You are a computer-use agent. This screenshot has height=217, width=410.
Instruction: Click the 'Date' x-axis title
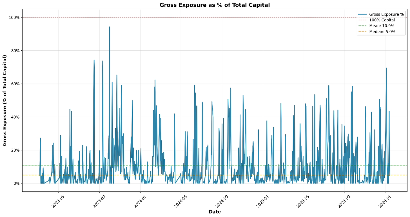click(x=215, y=212)
